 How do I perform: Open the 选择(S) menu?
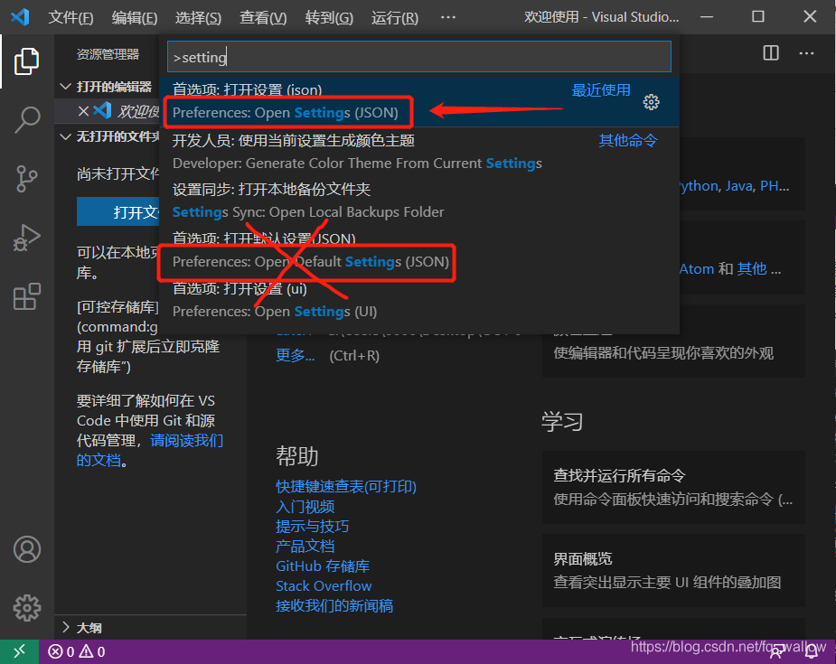click(198, 17)
